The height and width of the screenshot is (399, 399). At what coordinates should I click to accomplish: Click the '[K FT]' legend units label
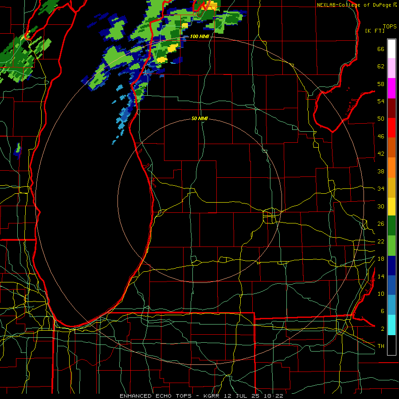pyautogui.click(x=375, y=31)
